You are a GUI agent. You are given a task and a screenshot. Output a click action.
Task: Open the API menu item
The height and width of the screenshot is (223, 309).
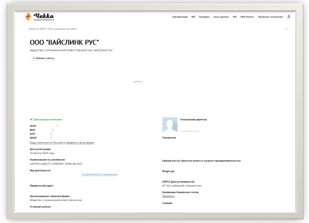coord(234,17)
